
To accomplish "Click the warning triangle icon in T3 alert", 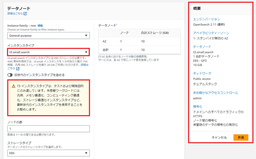I will pos(13,86).
